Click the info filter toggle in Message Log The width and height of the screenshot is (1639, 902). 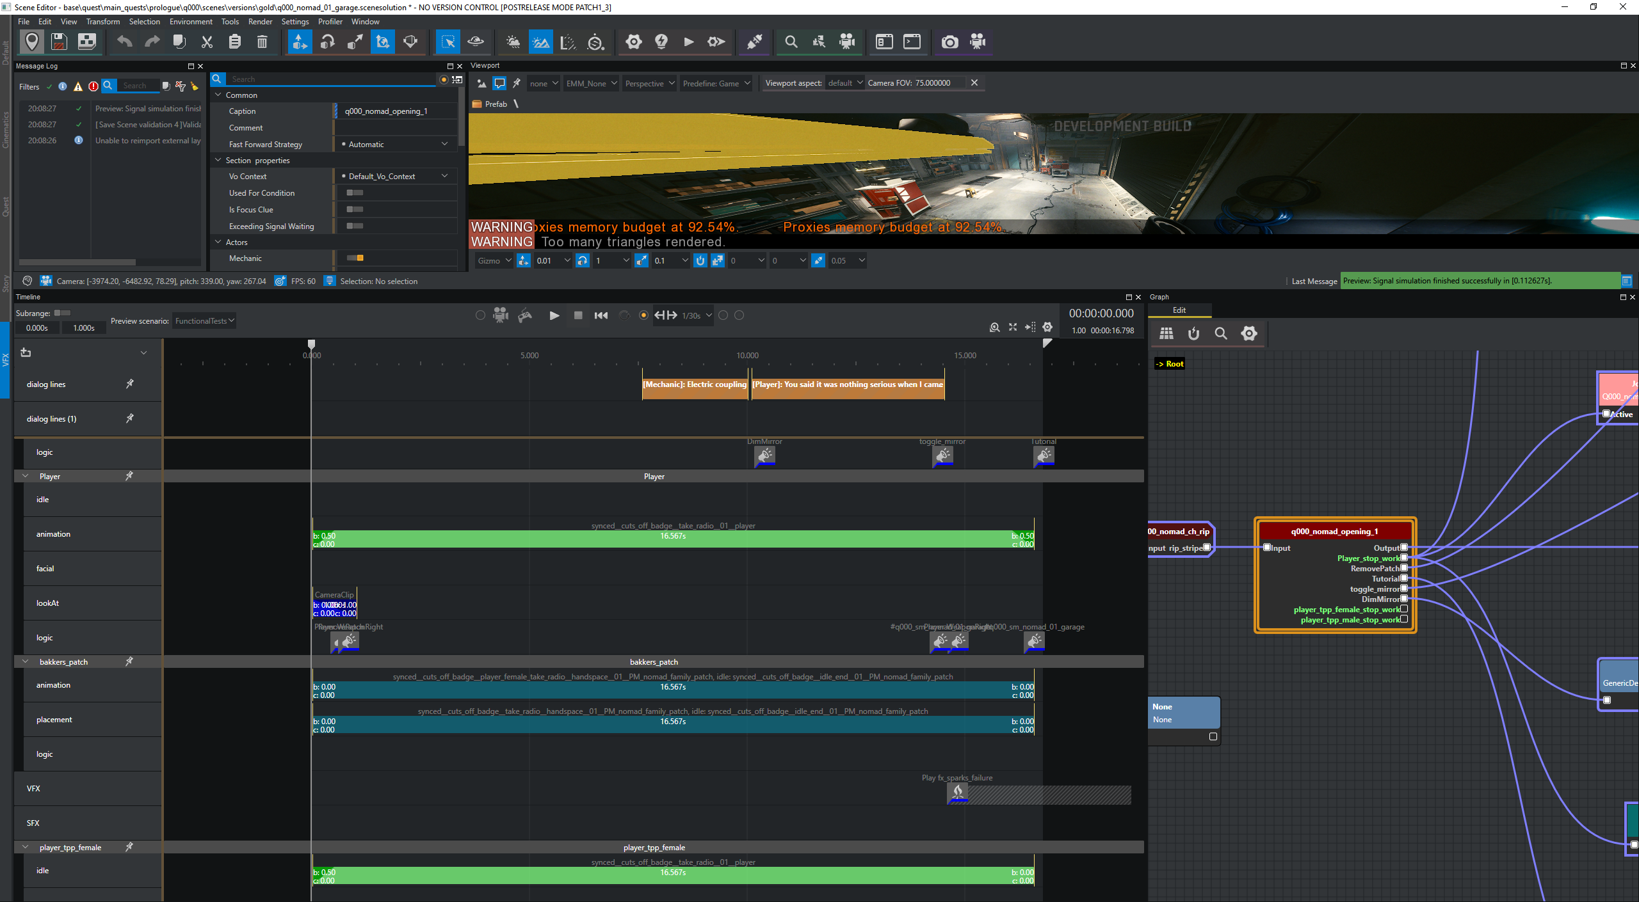63,86
